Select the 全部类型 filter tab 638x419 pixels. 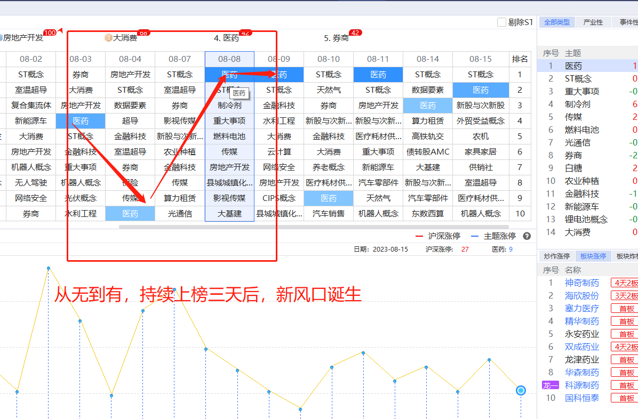coord(557,22)
